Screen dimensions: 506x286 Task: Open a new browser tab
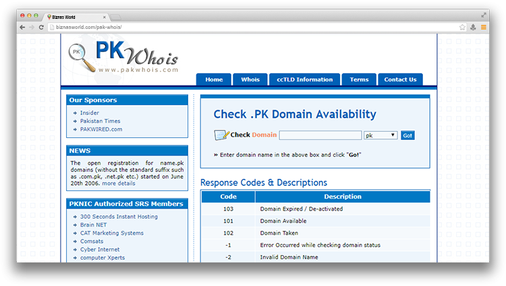(x=115, y=16)
